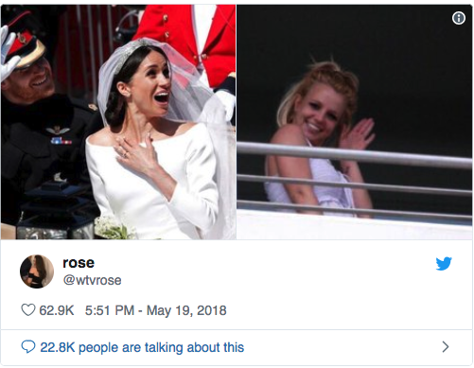Open the display name "rose"
This screenshot has height=368, width=474.
pos(79,263)
